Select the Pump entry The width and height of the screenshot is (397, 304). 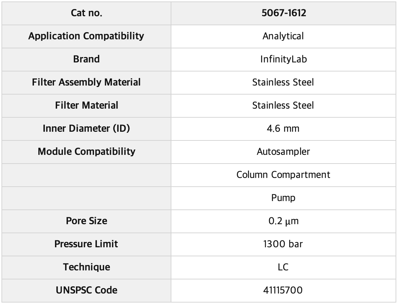click(x=283, y=198)
